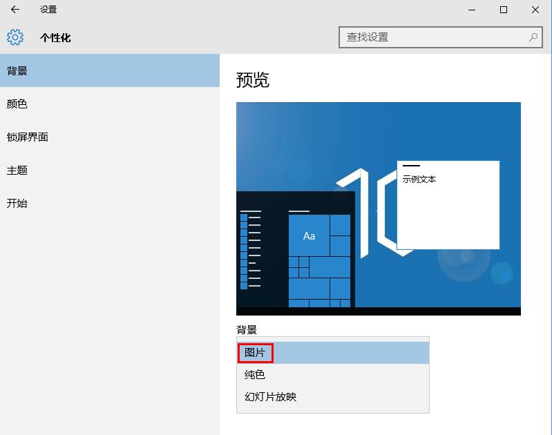Close the Settings window
552x435 pixels.
[535, 10]
